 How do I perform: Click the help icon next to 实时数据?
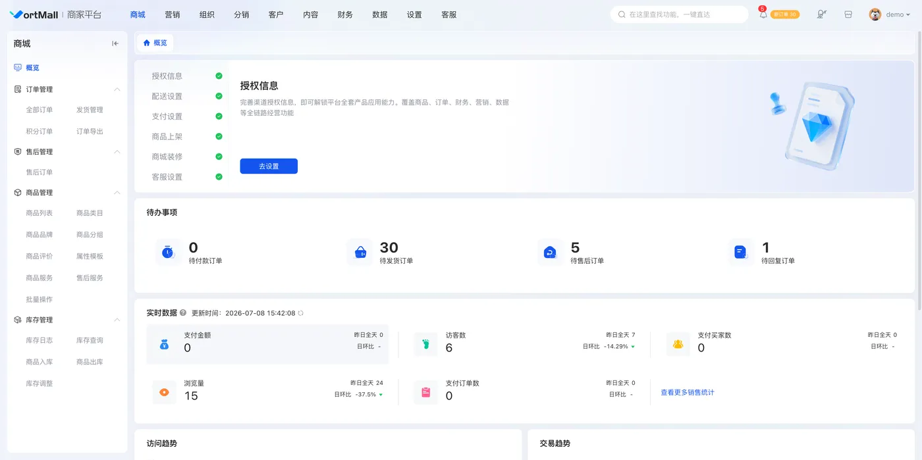tap(183, 313)
